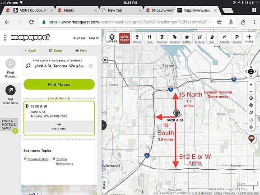The height and width of the screenshot is (195, 260).
Task: Click the MapQuest logo
Action: point(30,37)
